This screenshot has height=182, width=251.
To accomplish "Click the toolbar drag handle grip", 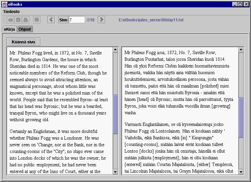I will click(x=4, y=20).
